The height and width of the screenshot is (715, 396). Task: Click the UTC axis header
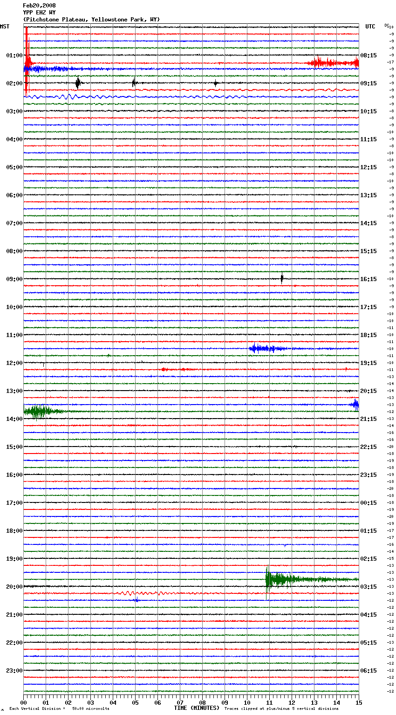click(x=370, y=27)
